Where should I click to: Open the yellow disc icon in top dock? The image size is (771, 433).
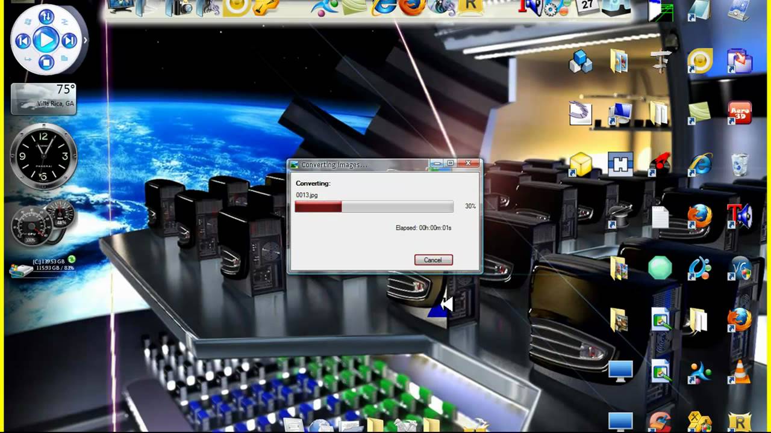(236, 7)
